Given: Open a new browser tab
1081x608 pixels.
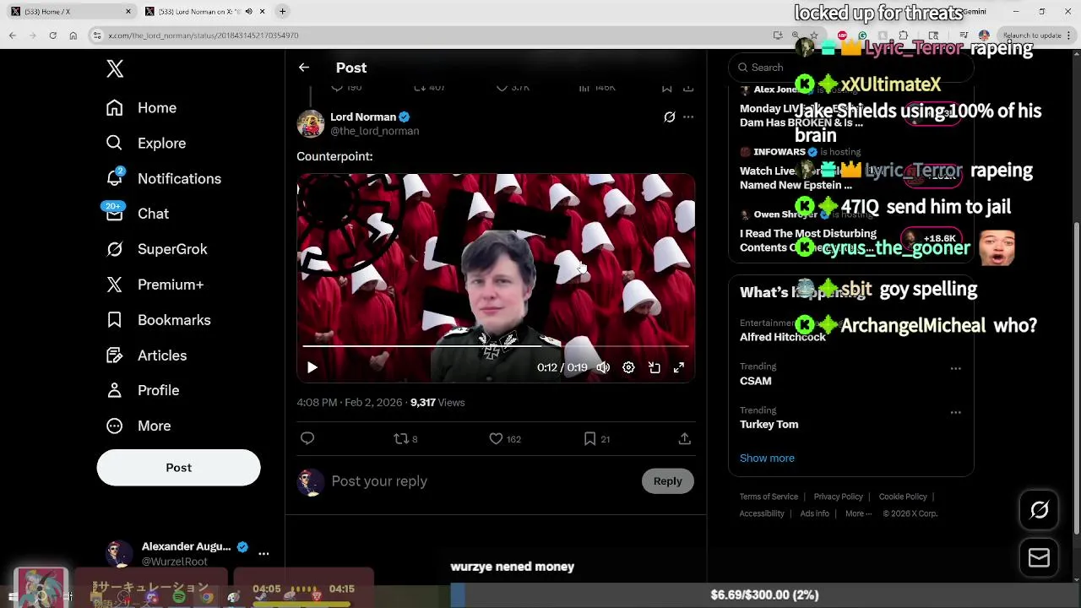Looking at the screenshot, I should click(283, 12).
